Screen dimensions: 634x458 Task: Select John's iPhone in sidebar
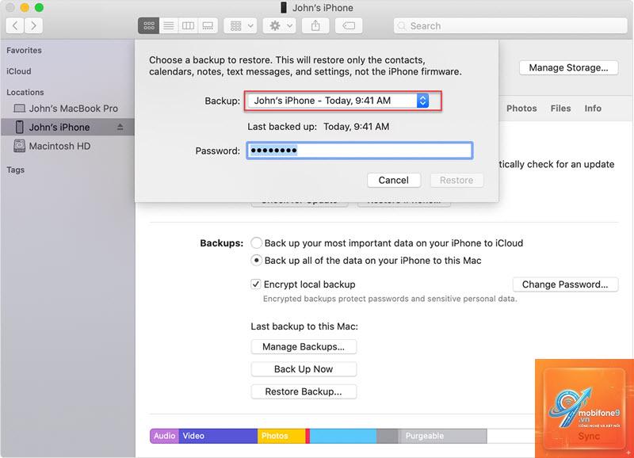coord(67,127)
